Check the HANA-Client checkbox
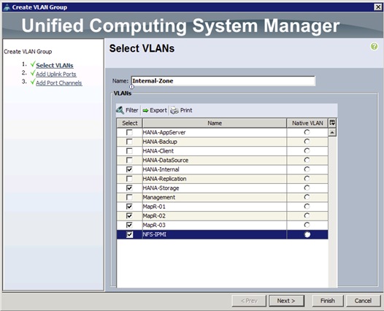384x311 pixels. tap(129, 151)
